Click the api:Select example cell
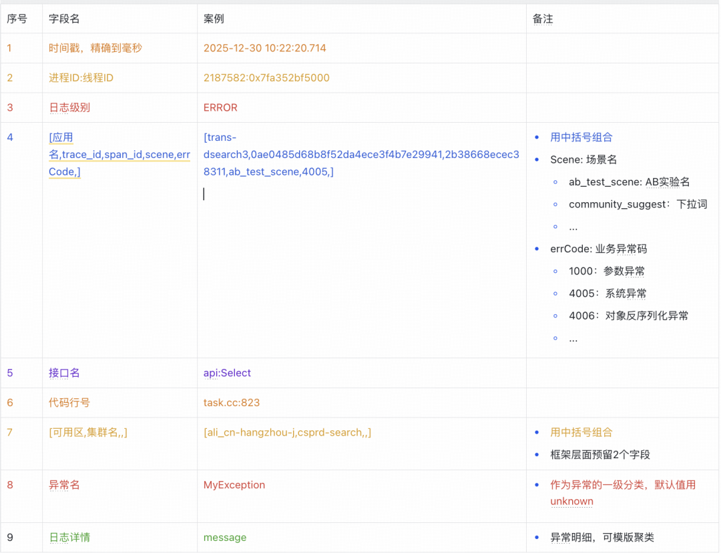 (x=227, y=373)
